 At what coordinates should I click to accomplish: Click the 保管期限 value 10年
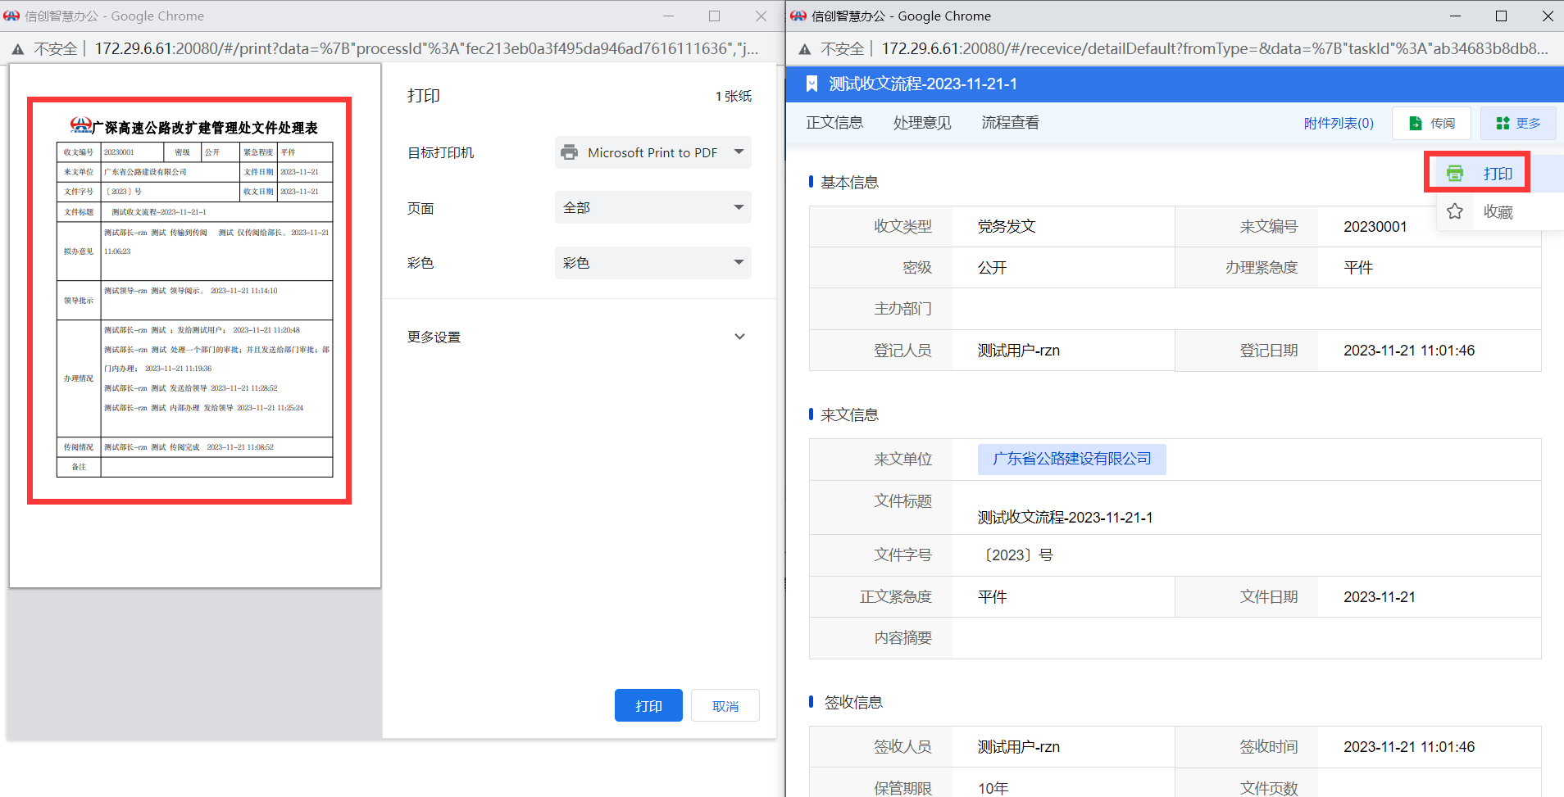pos(993,788)
